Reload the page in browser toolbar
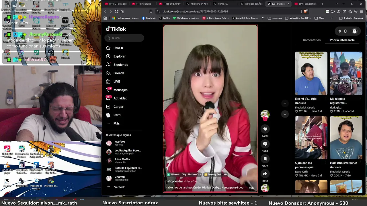 pyautogui.click(x=116, y=11)
